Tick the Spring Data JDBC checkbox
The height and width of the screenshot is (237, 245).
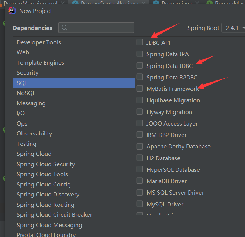[139, 65]
